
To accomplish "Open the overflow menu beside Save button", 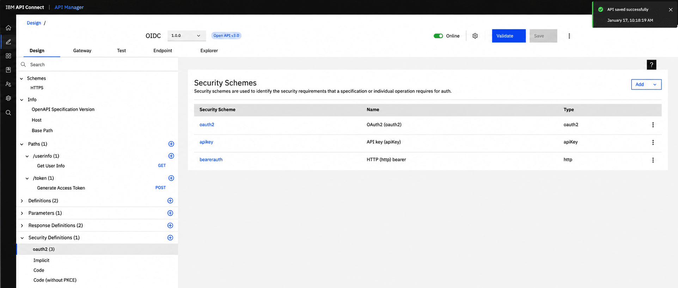I will pos(569,36).
